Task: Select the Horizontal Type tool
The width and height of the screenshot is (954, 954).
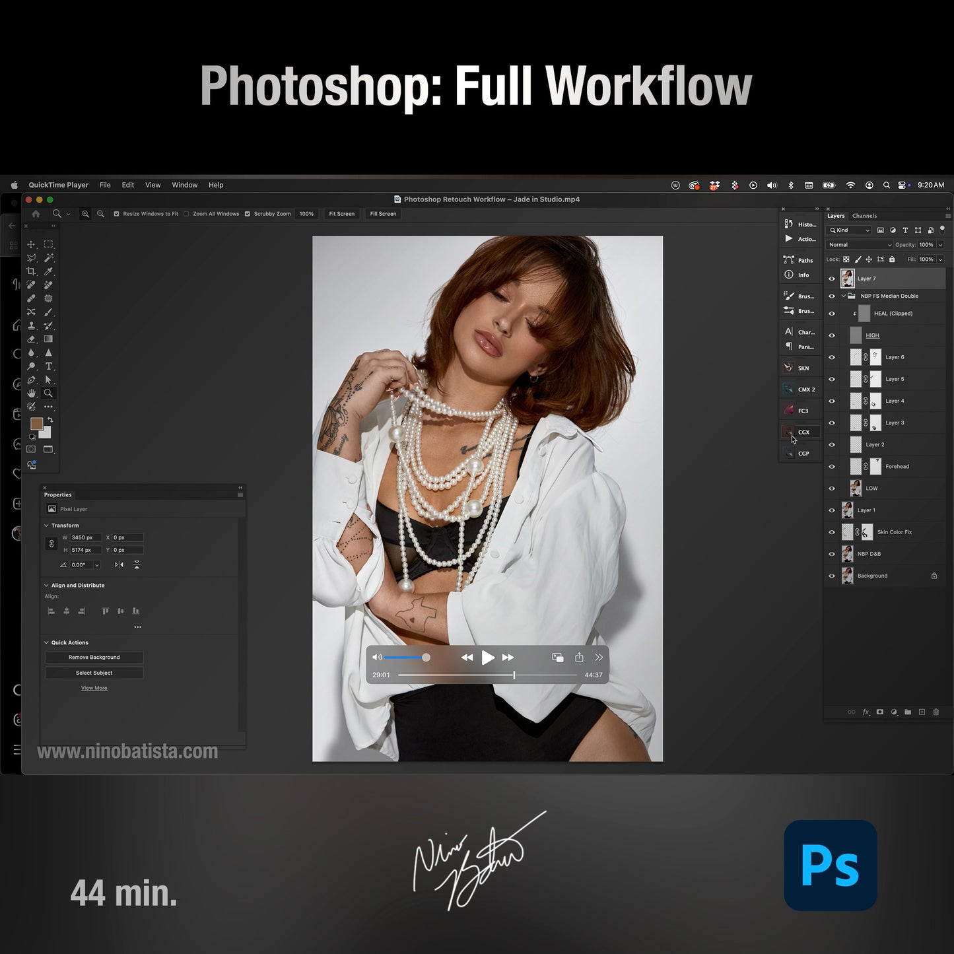Action: [49, 365]
